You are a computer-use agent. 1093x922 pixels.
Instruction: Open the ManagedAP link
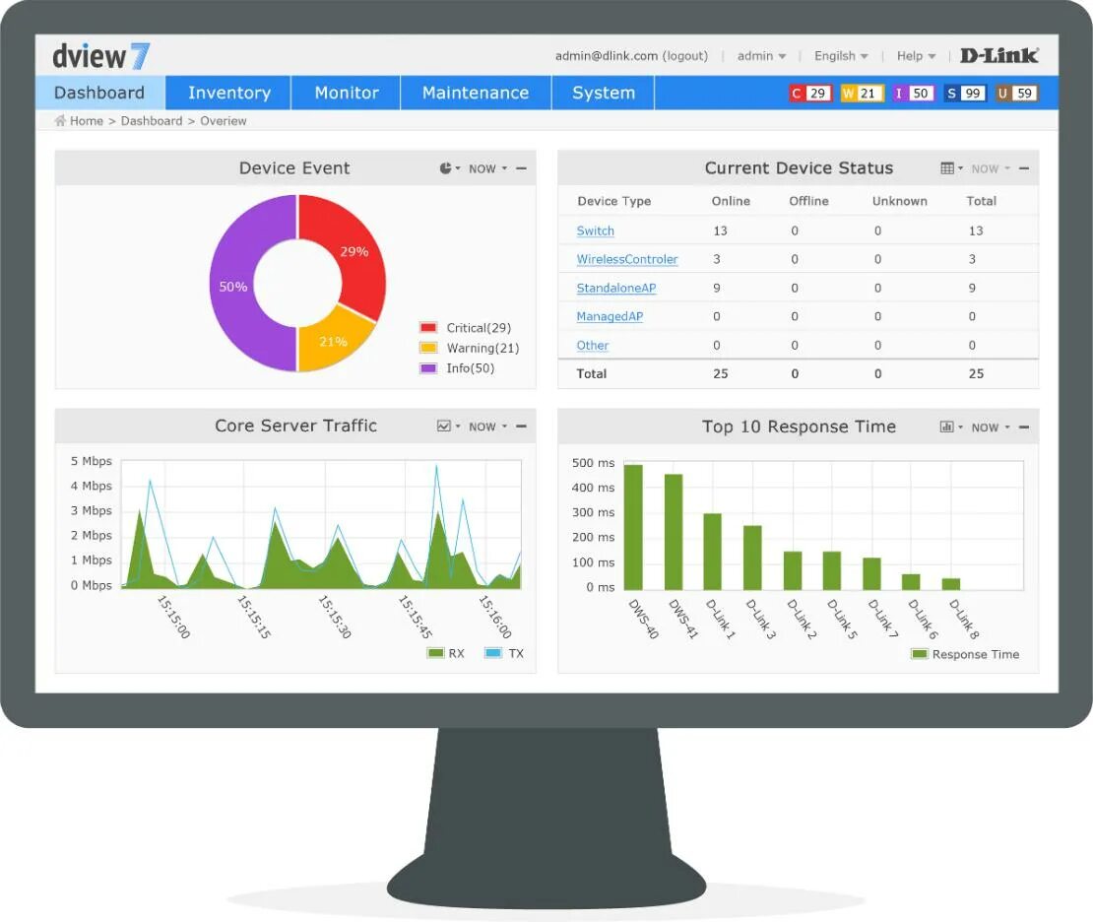[610, 316]
